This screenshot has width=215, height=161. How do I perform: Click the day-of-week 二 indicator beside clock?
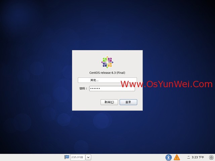[x=188, y=157]
